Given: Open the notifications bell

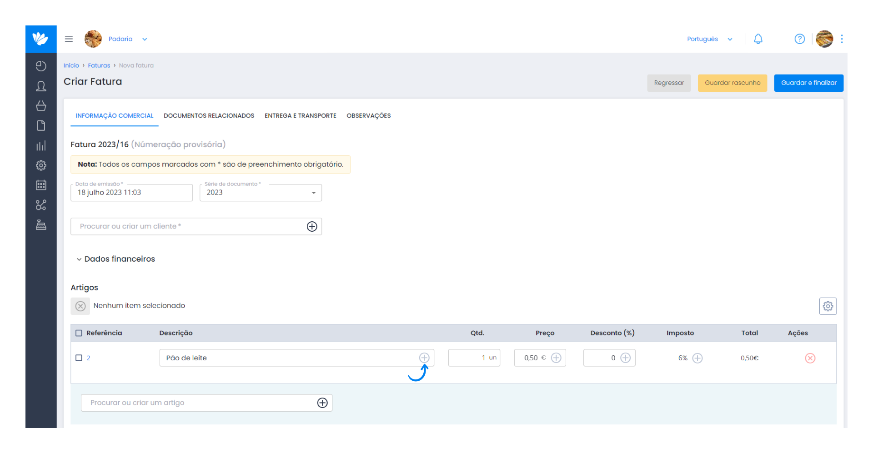Looking at the screenshot, I should pos(758,39).
